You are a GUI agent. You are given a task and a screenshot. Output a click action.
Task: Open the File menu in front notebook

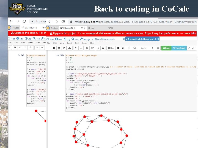pyautogui.click(x=49, y=43)
